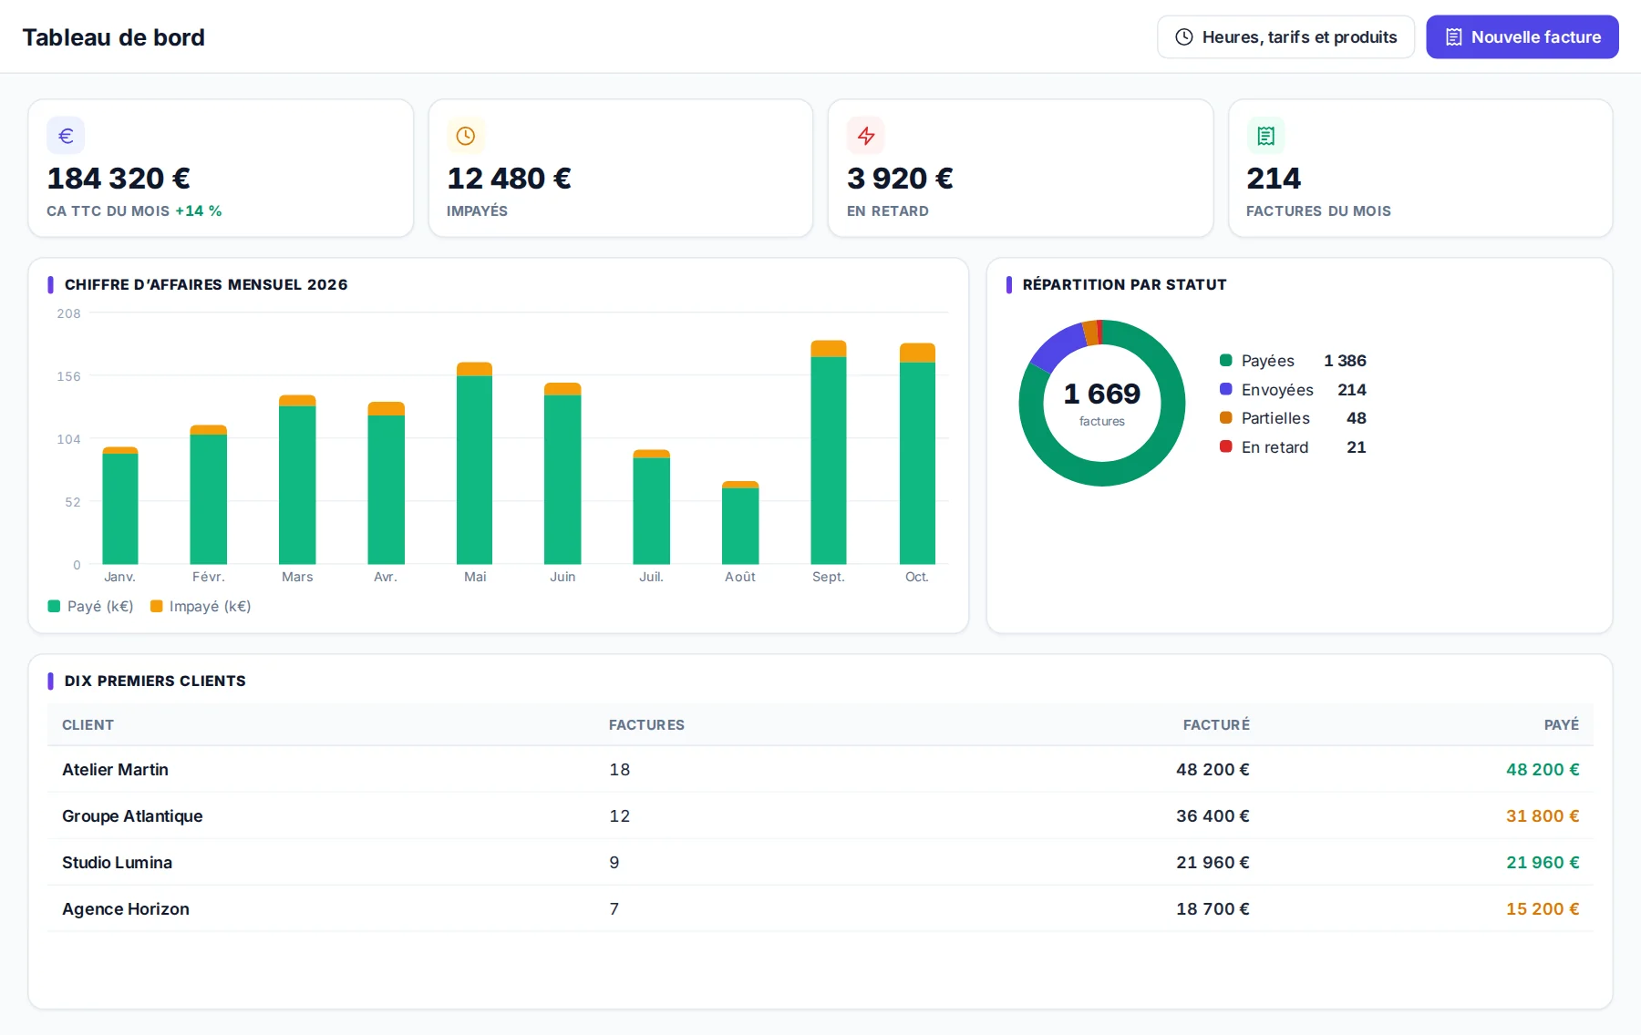Click the Payé (k€) legend swatch
Screen dimensions: 1641x1035
(x=54, y=607)
